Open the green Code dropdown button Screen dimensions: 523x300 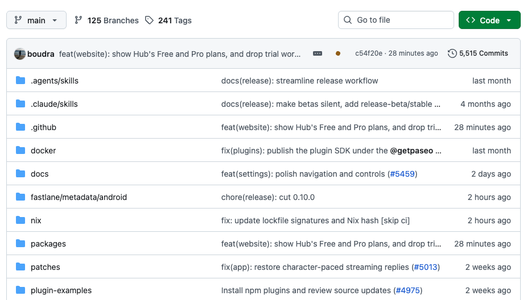coord(489,20)
